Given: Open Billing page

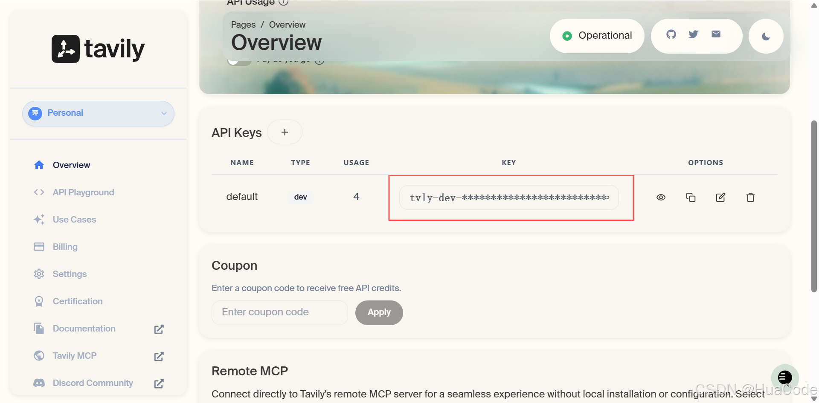Looking at the screenshot, I should (x=65, y=247).
